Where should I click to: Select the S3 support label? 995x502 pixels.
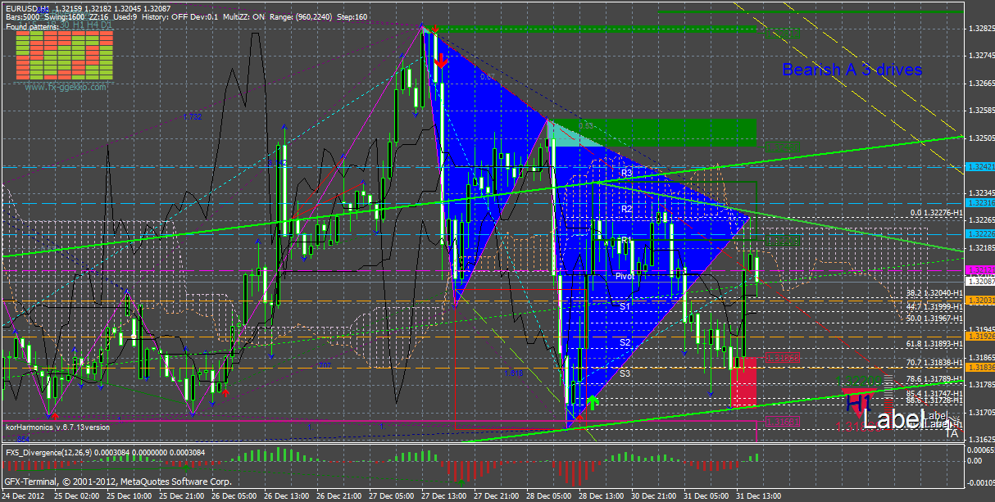coord(625,373)
